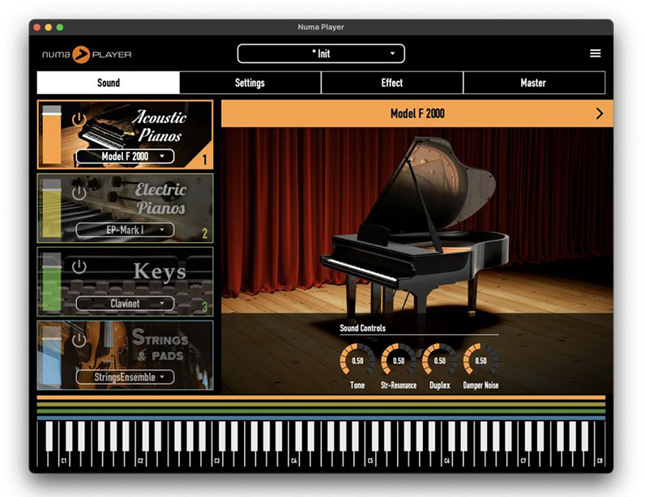Close the Numa Player window
Viewport: 645px width, 497px height.
[x=37, y=28]
